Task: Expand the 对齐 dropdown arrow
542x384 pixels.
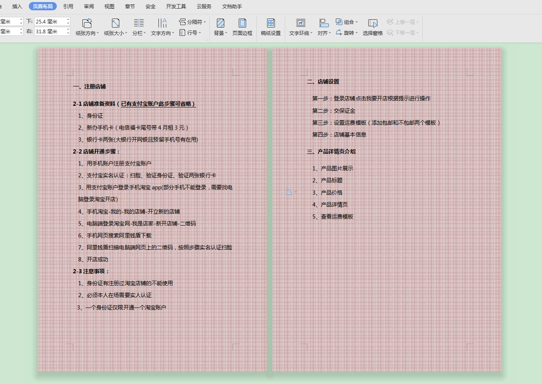Action: 330,33
